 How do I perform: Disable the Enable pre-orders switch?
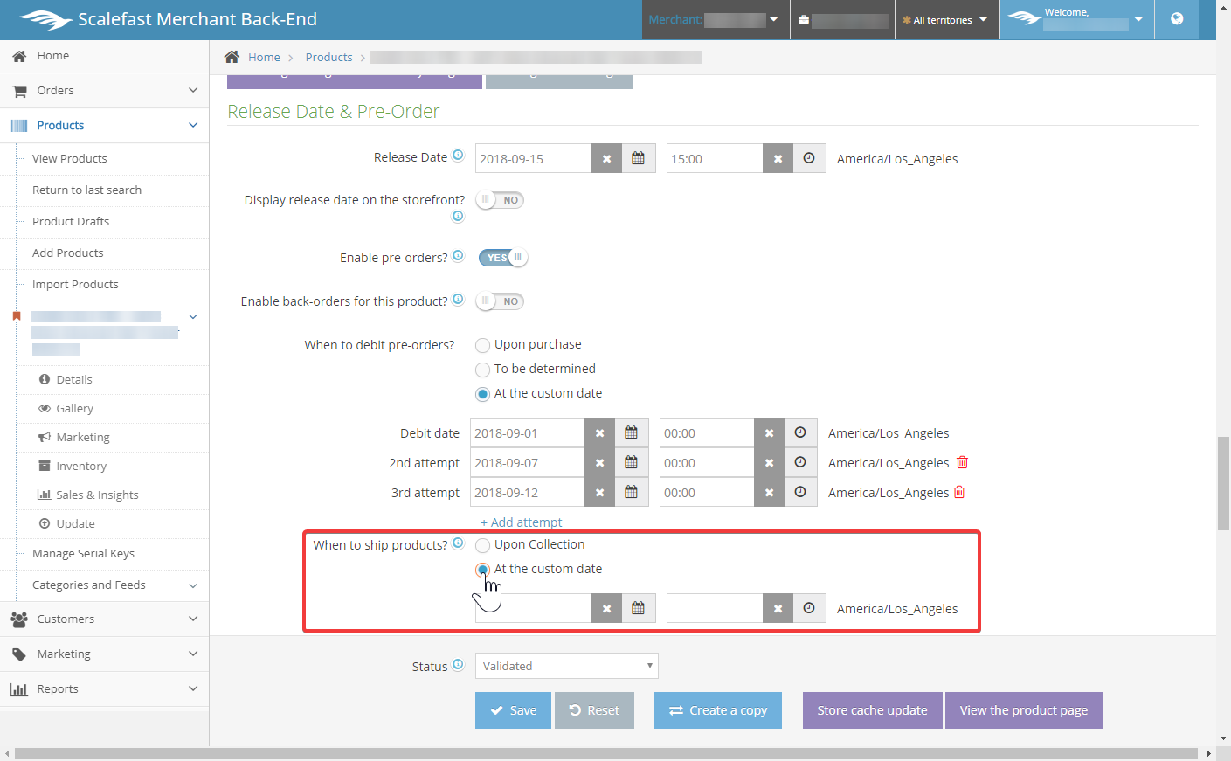click(x=502, y=258)
